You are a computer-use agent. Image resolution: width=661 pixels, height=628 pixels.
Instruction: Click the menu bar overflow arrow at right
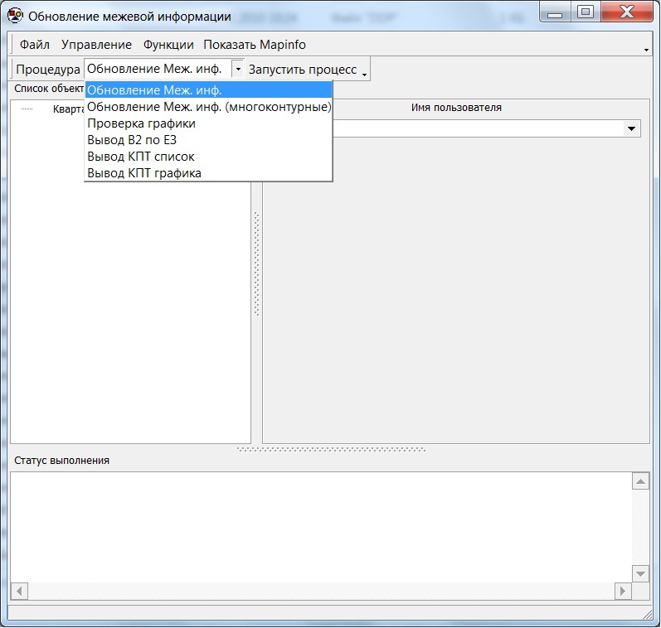click(646, 50)
